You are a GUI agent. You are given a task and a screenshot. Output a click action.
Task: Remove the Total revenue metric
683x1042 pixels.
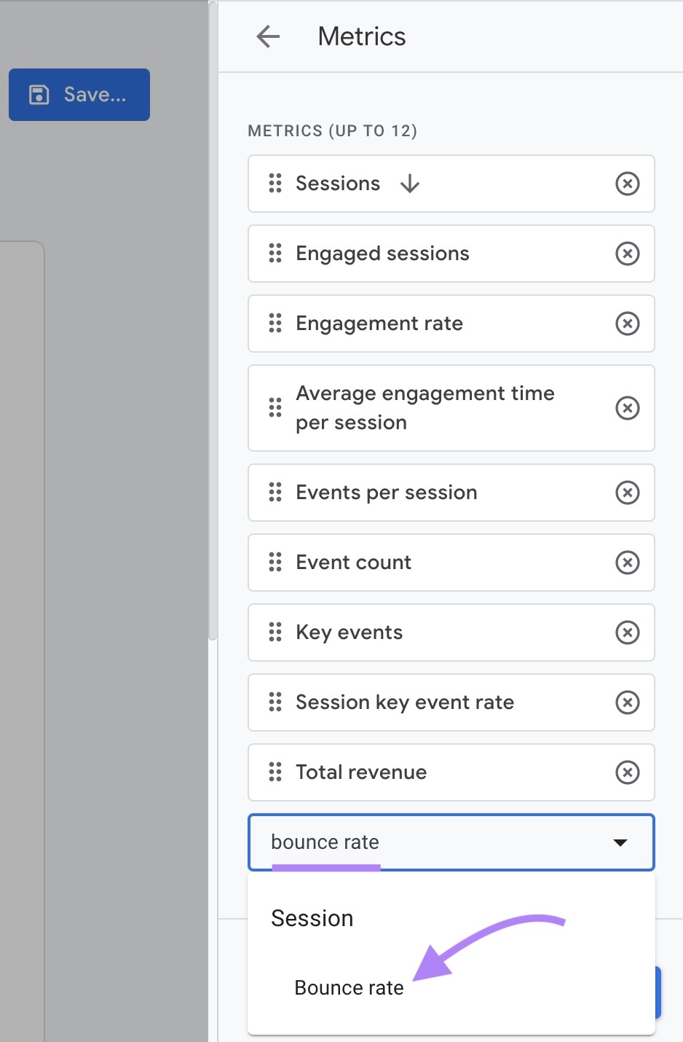click(627, 772)
